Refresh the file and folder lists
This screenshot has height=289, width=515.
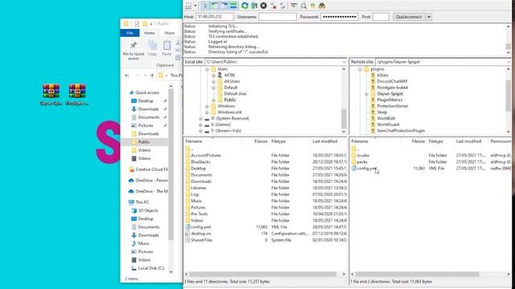[245, 6]
